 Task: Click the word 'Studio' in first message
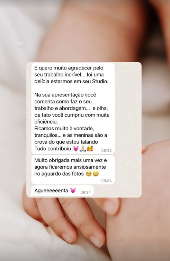click(100, 81)
